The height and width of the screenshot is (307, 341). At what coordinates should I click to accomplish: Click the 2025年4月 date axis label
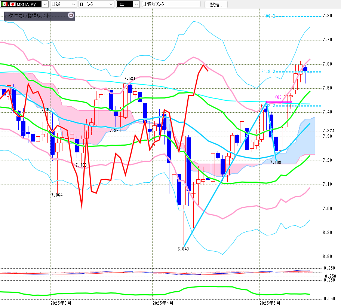[163, 303]
